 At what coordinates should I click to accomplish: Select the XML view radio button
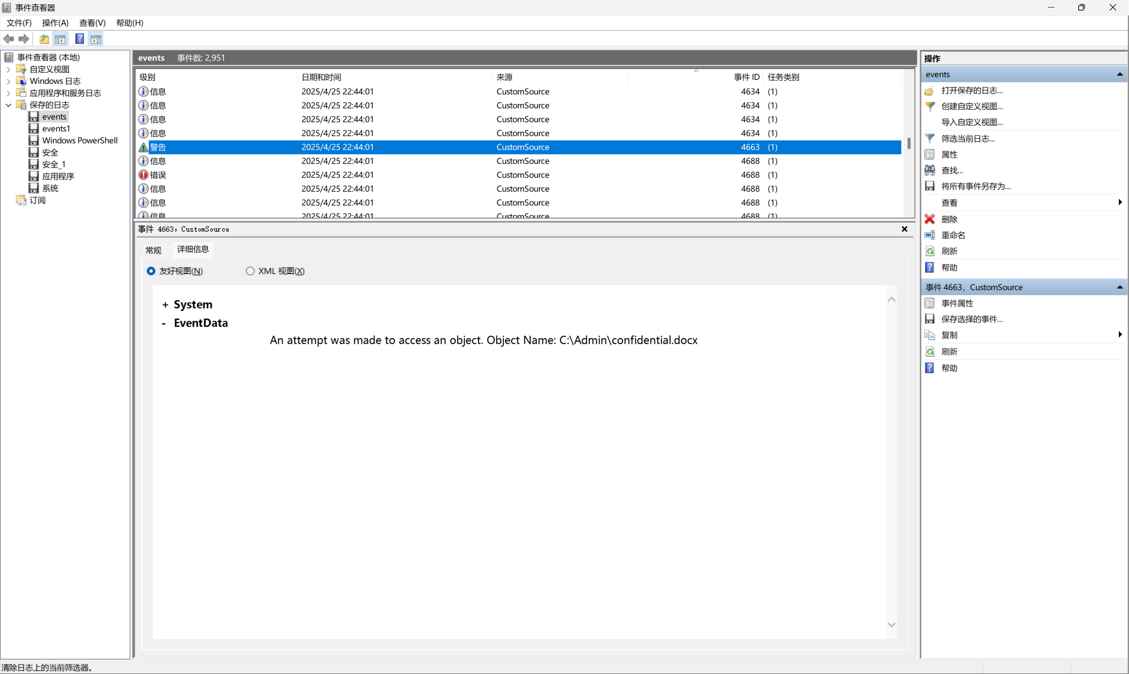pyautogui.click(x=250, y=271)
